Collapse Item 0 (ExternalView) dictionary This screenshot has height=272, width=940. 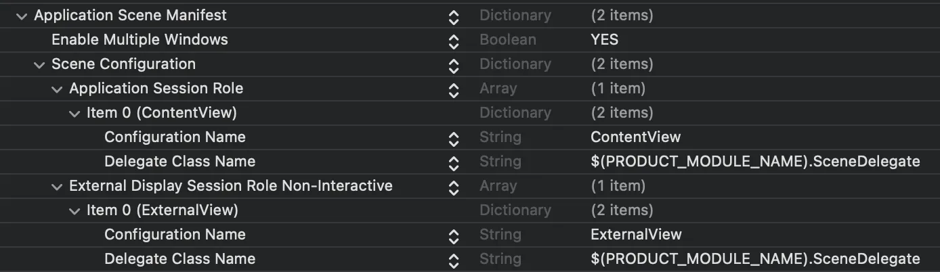click(75, 210)
